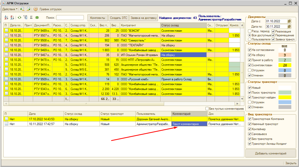Toggle Расш. период checkbox
This screenshot has height=167, width=299.
[x=250, y=31]
